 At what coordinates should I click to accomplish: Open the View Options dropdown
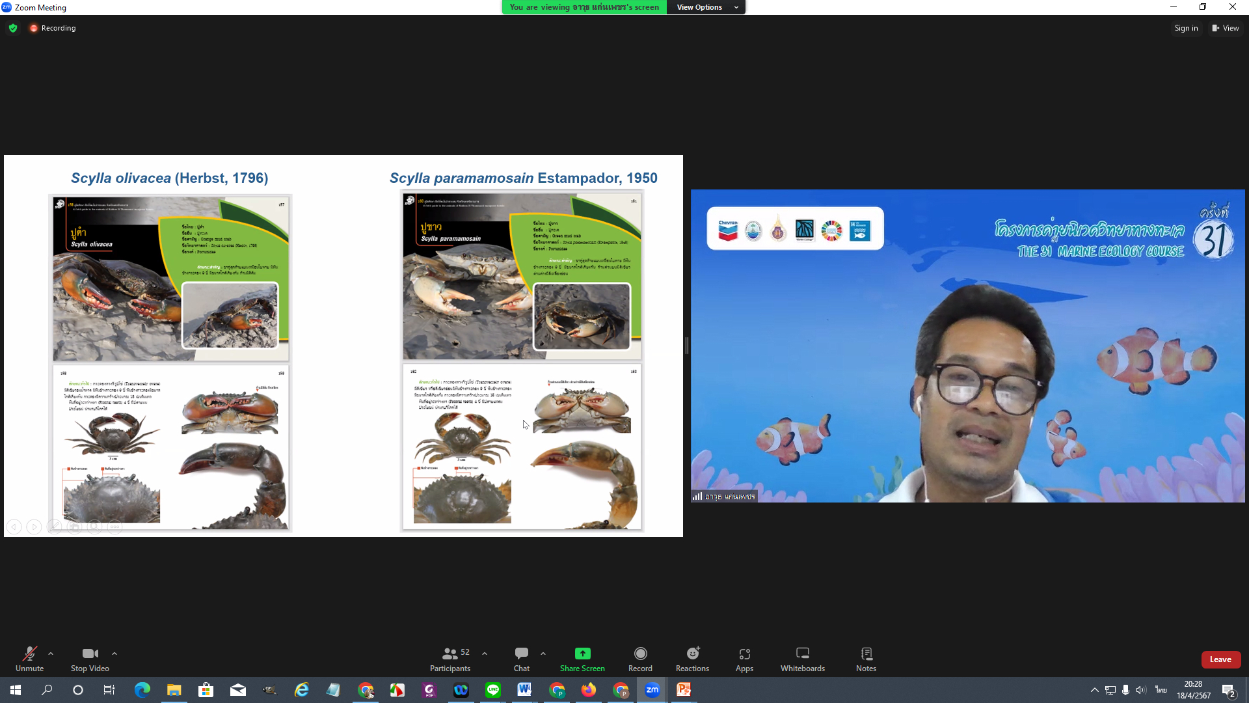[x=706, y=7]
